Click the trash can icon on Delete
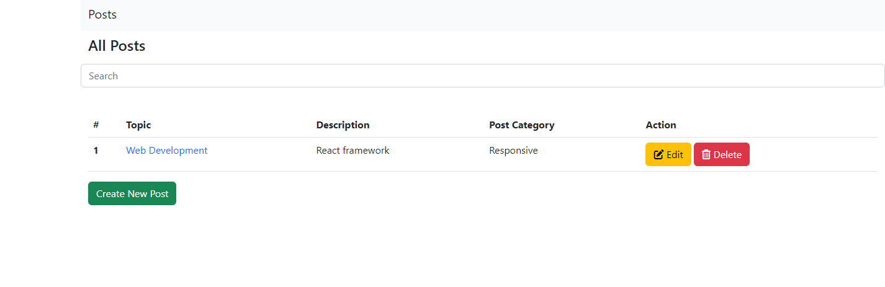Viewport: 885px width, 287px height. click(x=706, y=155)
